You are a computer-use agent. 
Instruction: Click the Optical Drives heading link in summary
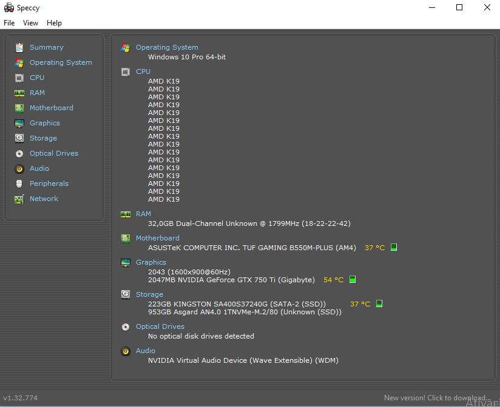[x=160, y=326]
